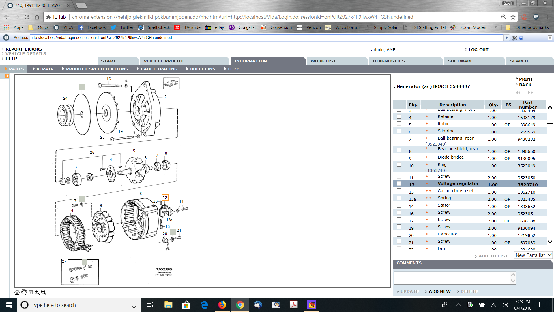The width and height of the screenshot is (554, 312).
Task: Open the WORK LIST tab
Action: [323, 61]
